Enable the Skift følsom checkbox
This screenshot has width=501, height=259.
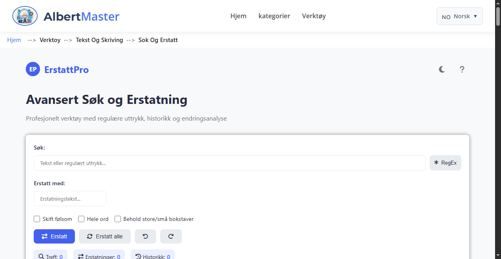click(37, 219)
